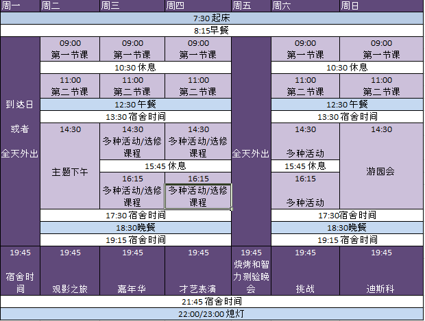Click Tuesday's 14:30 主题下午 cell
The height and width of the screenshot is (321, 425).
[70, 166]
